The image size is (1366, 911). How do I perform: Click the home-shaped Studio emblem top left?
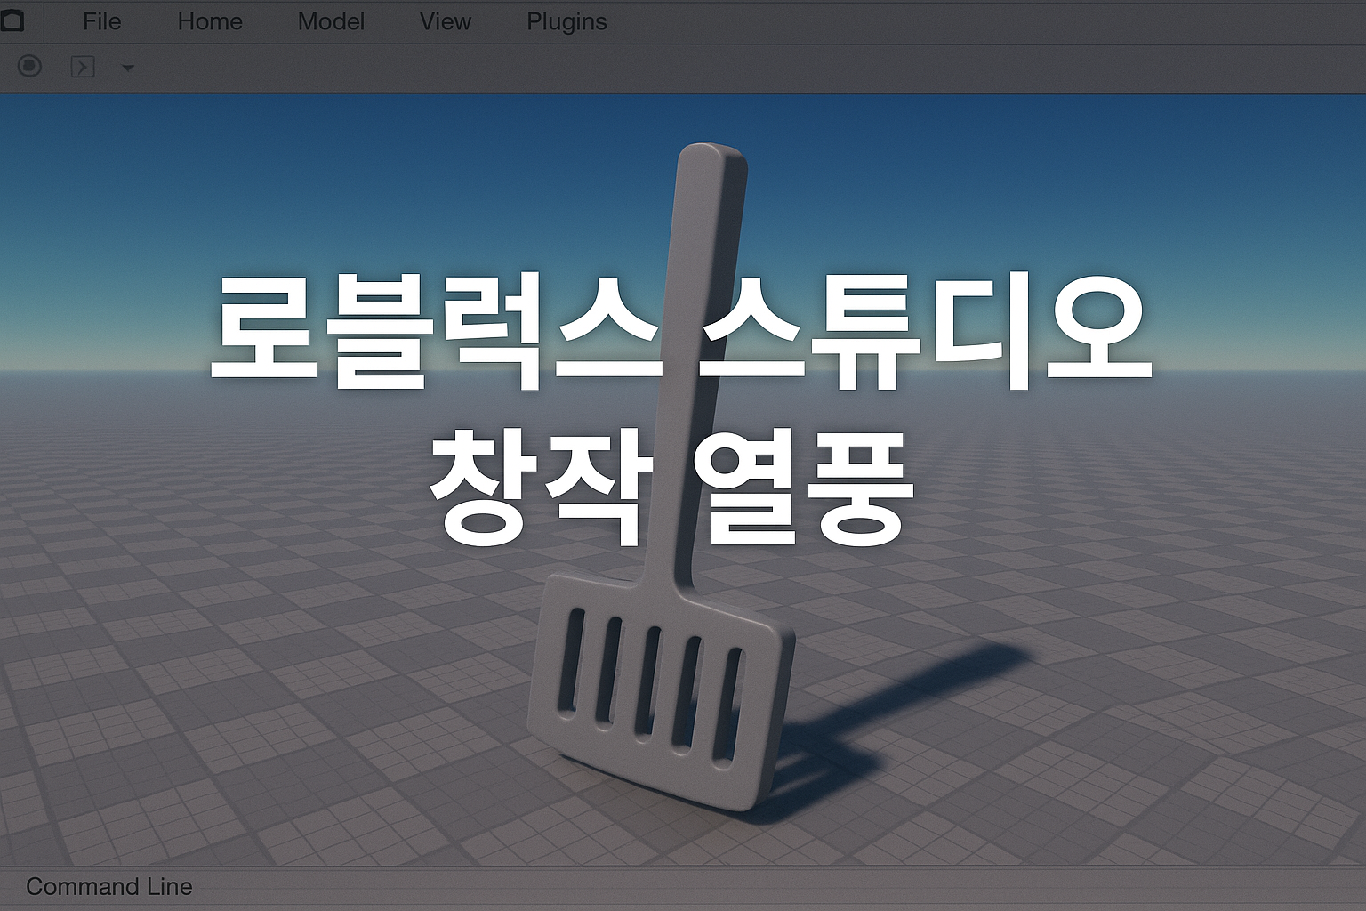click(x=14, y=21)
